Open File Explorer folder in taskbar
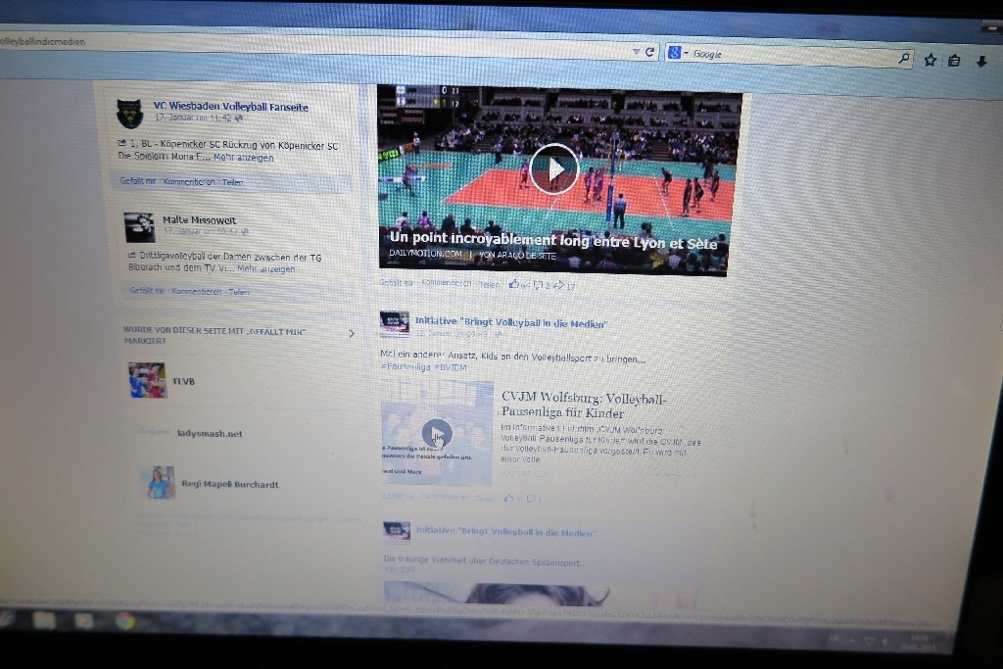 45,620
